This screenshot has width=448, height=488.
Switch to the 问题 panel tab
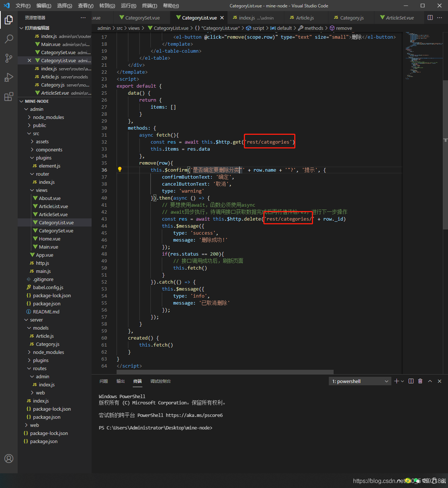[104, 381]
